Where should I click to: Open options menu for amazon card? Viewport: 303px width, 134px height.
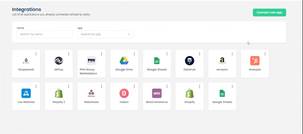(x=232, y=54)
